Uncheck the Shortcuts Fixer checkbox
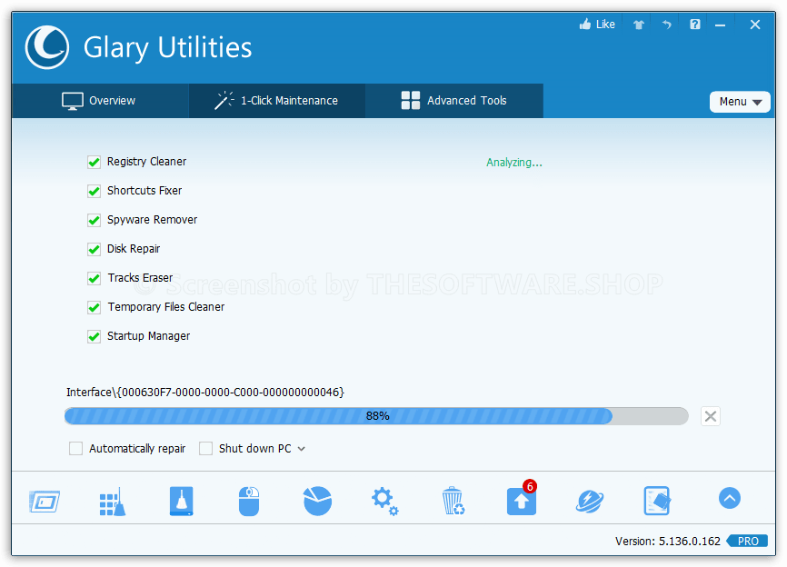The image size is (787, 567). pyautogui.click(x=94, y=191)
